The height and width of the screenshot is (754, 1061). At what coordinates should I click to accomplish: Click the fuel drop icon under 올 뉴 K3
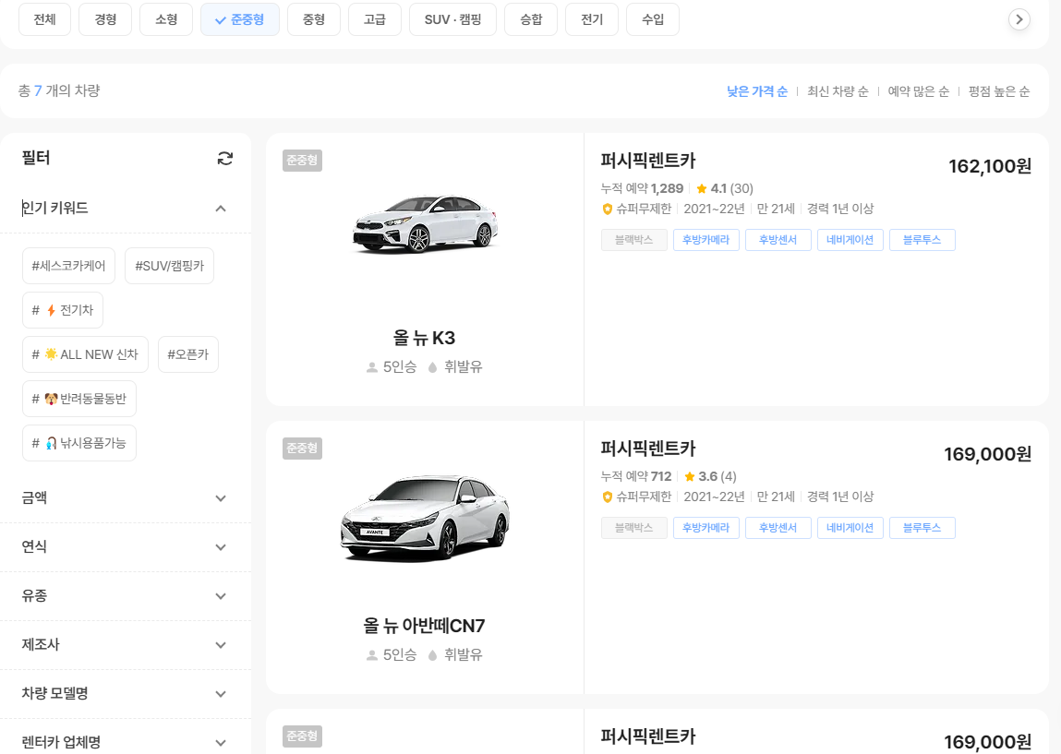click(x=432, y=367)
